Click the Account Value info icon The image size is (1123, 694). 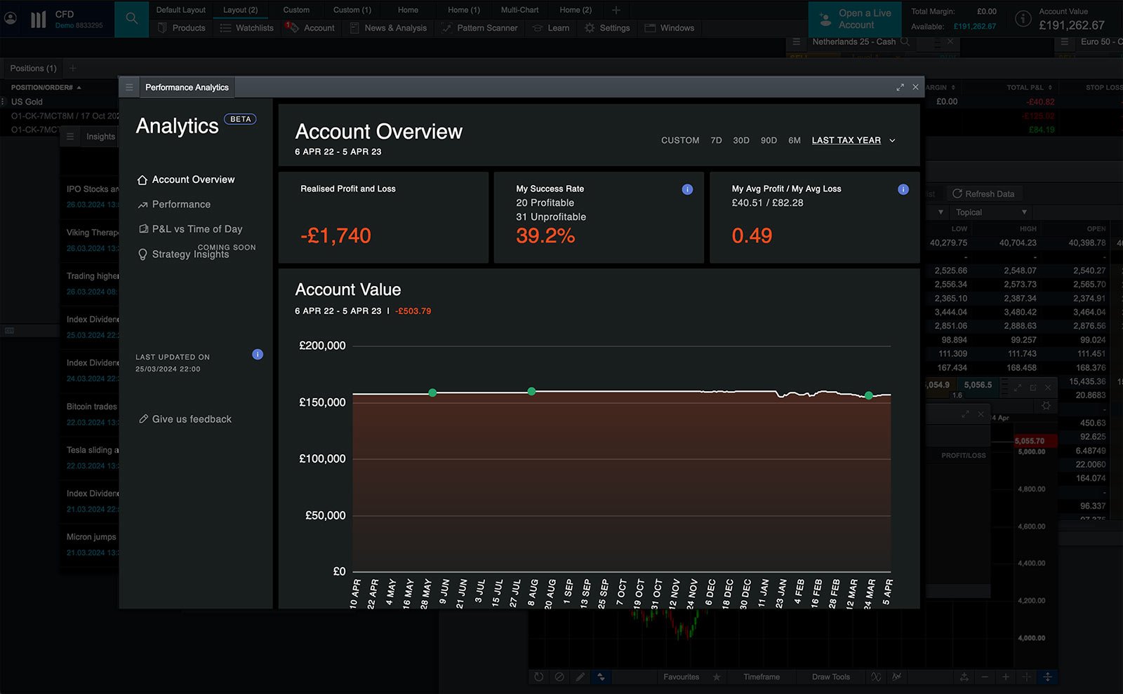[1023, 18]
